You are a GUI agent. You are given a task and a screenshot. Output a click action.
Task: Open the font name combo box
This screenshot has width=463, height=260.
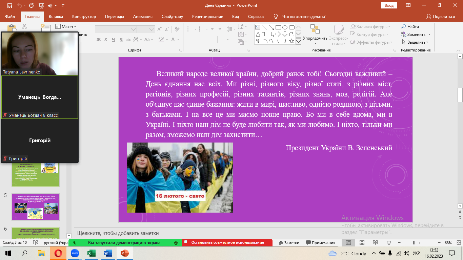(x=116, y=29)
